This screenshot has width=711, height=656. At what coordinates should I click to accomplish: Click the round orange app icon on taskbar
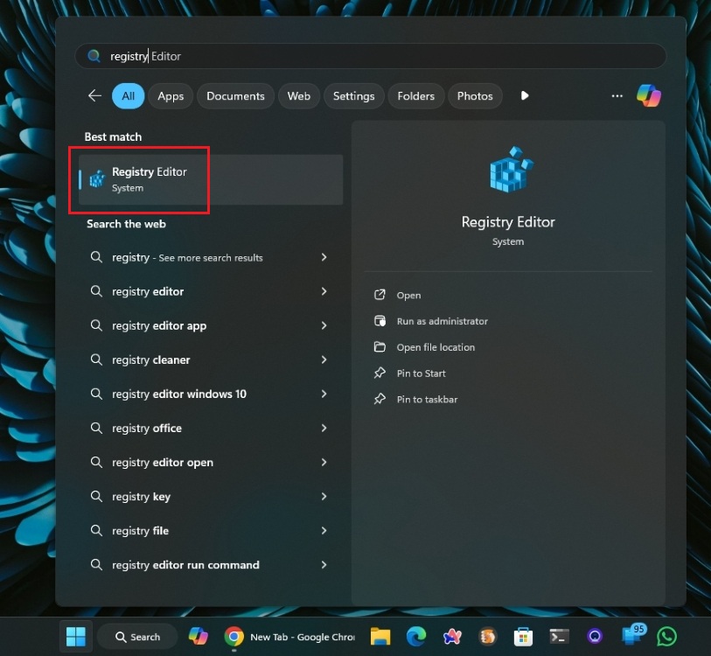pos(487,637)
